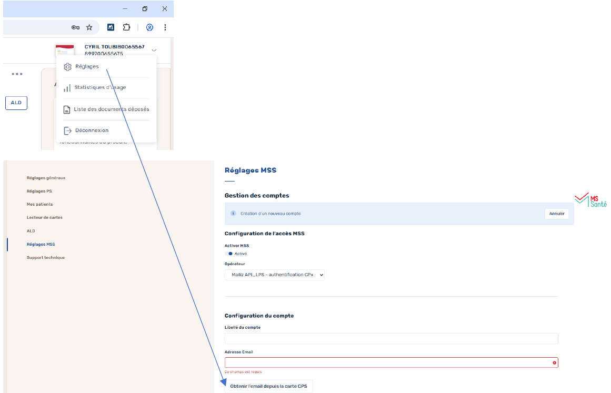Open the browser extensions puzzle icon
Viewport: 611px width, 393px height.
point(126,27)
